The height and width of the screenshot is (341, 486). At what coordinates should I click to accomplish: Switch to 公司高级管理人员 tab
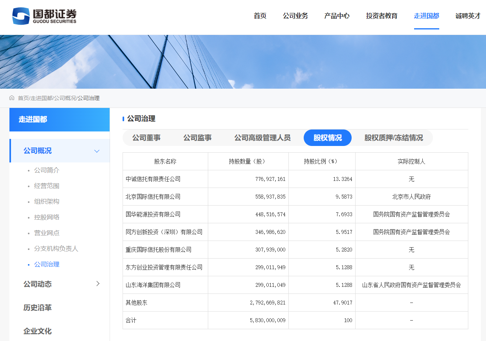[x=262, y=138]
